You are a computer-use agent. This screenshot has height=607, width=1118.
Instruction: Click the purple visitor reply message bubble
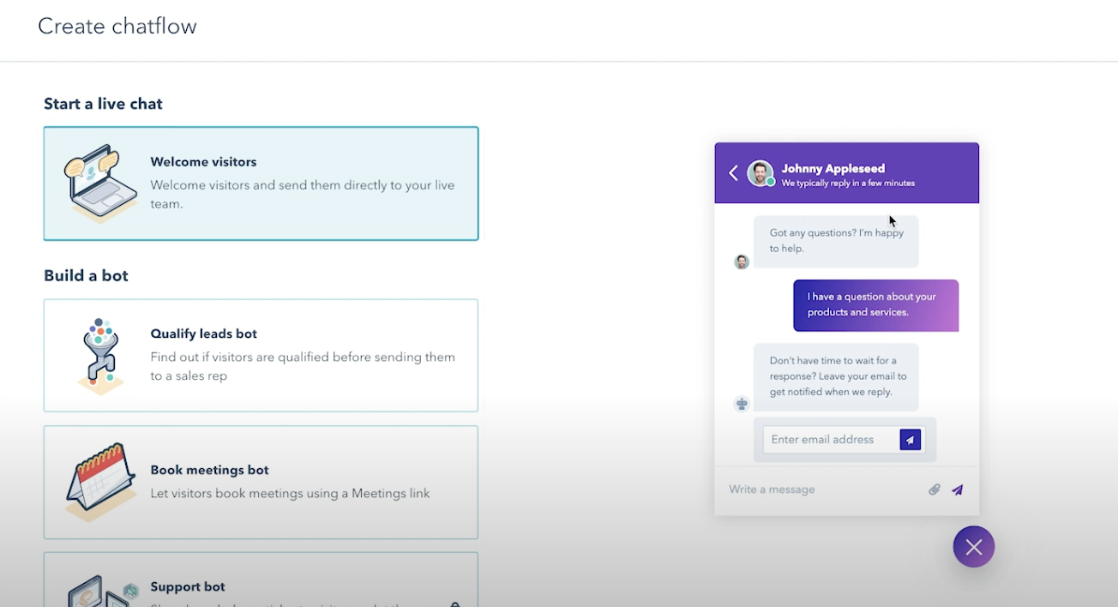point(875,305)
